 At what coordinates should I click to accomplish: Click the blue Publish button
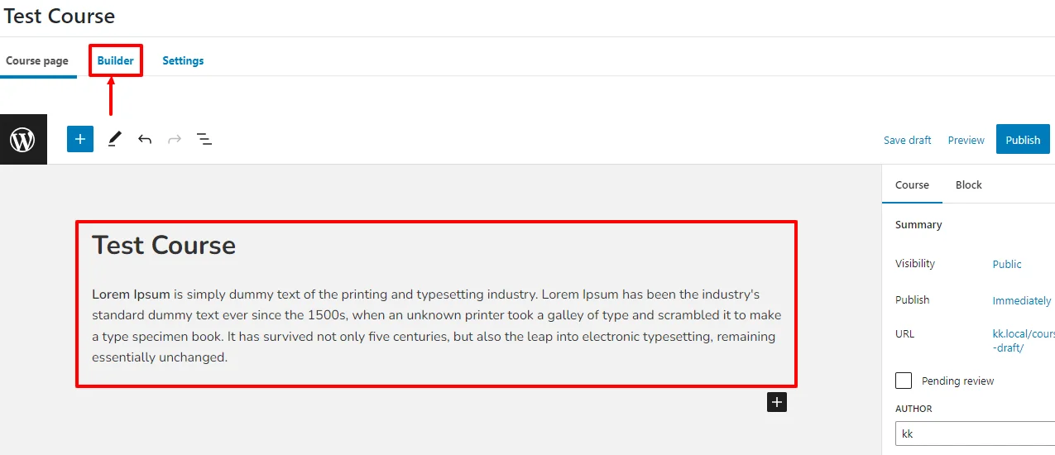(1023, 140)
